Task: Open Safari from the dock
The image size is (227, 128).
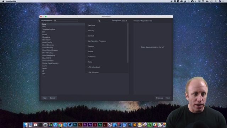Action: [x=65, y=125]
